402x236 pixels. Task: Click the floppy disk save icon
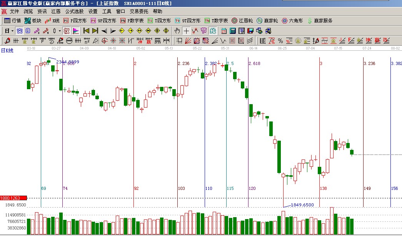250,31
